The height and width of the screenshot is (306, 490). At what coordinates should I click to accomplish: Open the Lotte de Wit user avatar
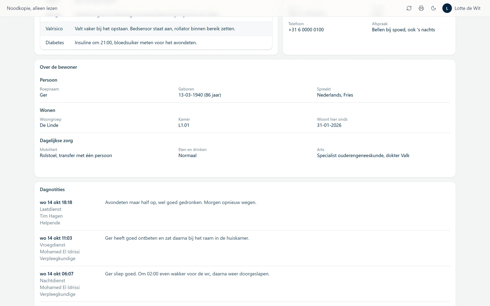447,8
